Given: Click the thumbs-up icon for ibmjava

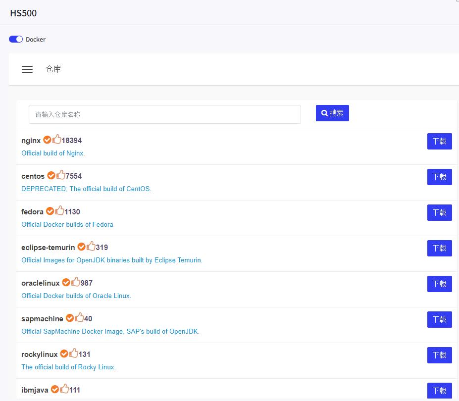Looking at the screenshot, I should (64, 389).
